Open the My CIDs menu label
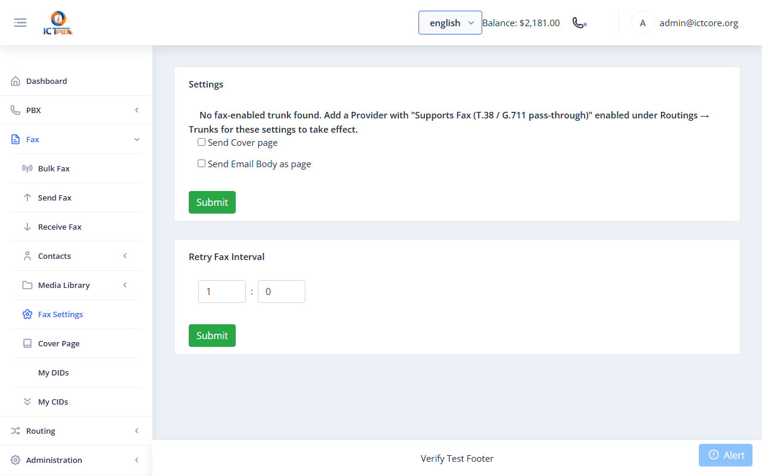 point(53,402)
